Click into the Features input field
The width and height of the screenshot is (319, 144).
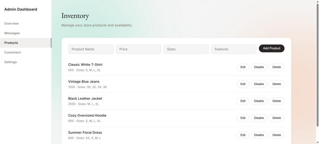click(234, 49)
